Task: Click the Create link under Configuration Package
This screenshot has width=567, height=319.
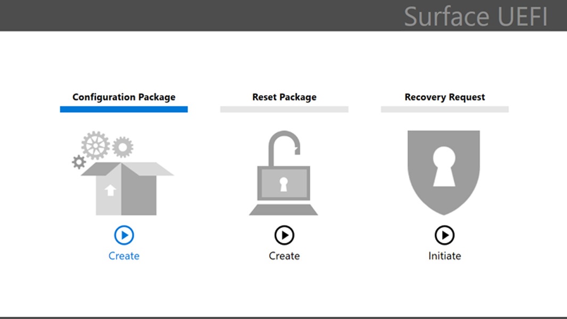Action: coord(123,256)
